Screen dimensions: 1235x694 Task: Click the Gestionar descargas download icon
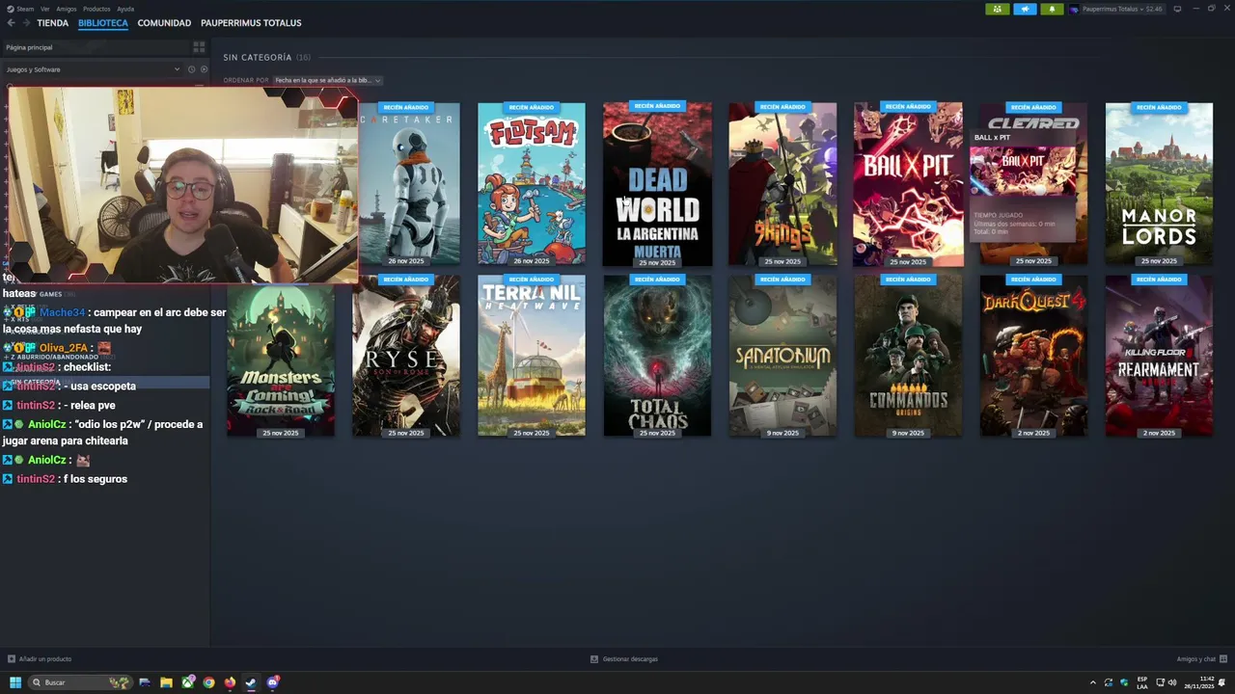pos(594,659)
